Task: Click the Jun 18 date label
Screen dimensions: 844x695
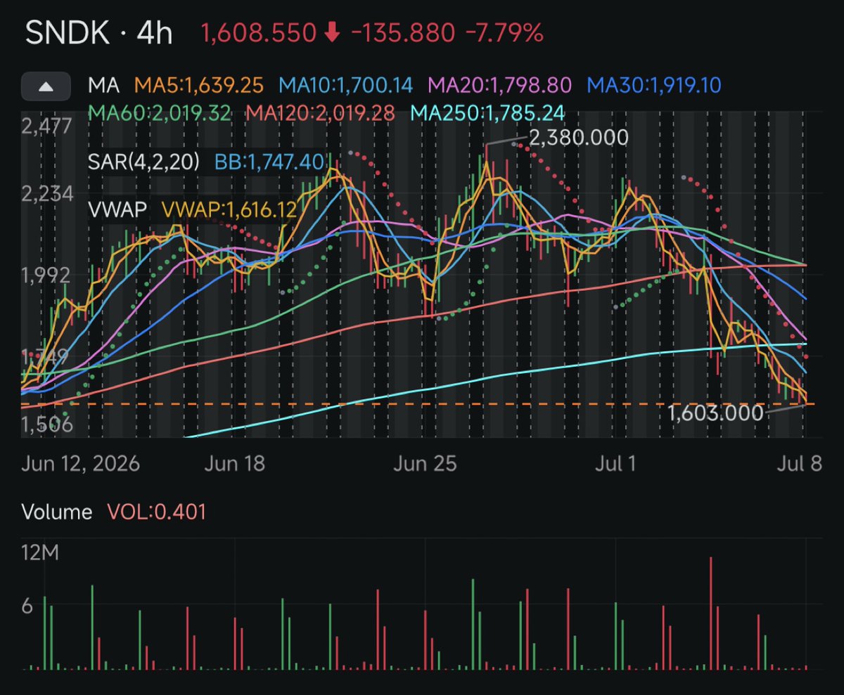Action: [234, 465]
